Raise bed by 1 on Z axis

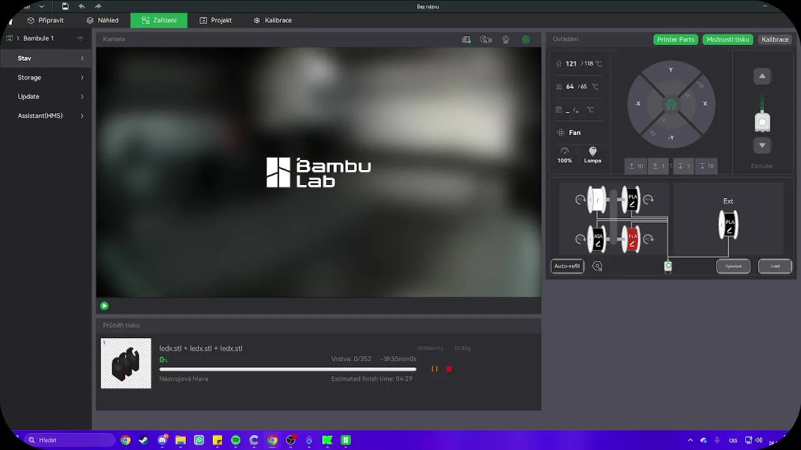[659, 166]
